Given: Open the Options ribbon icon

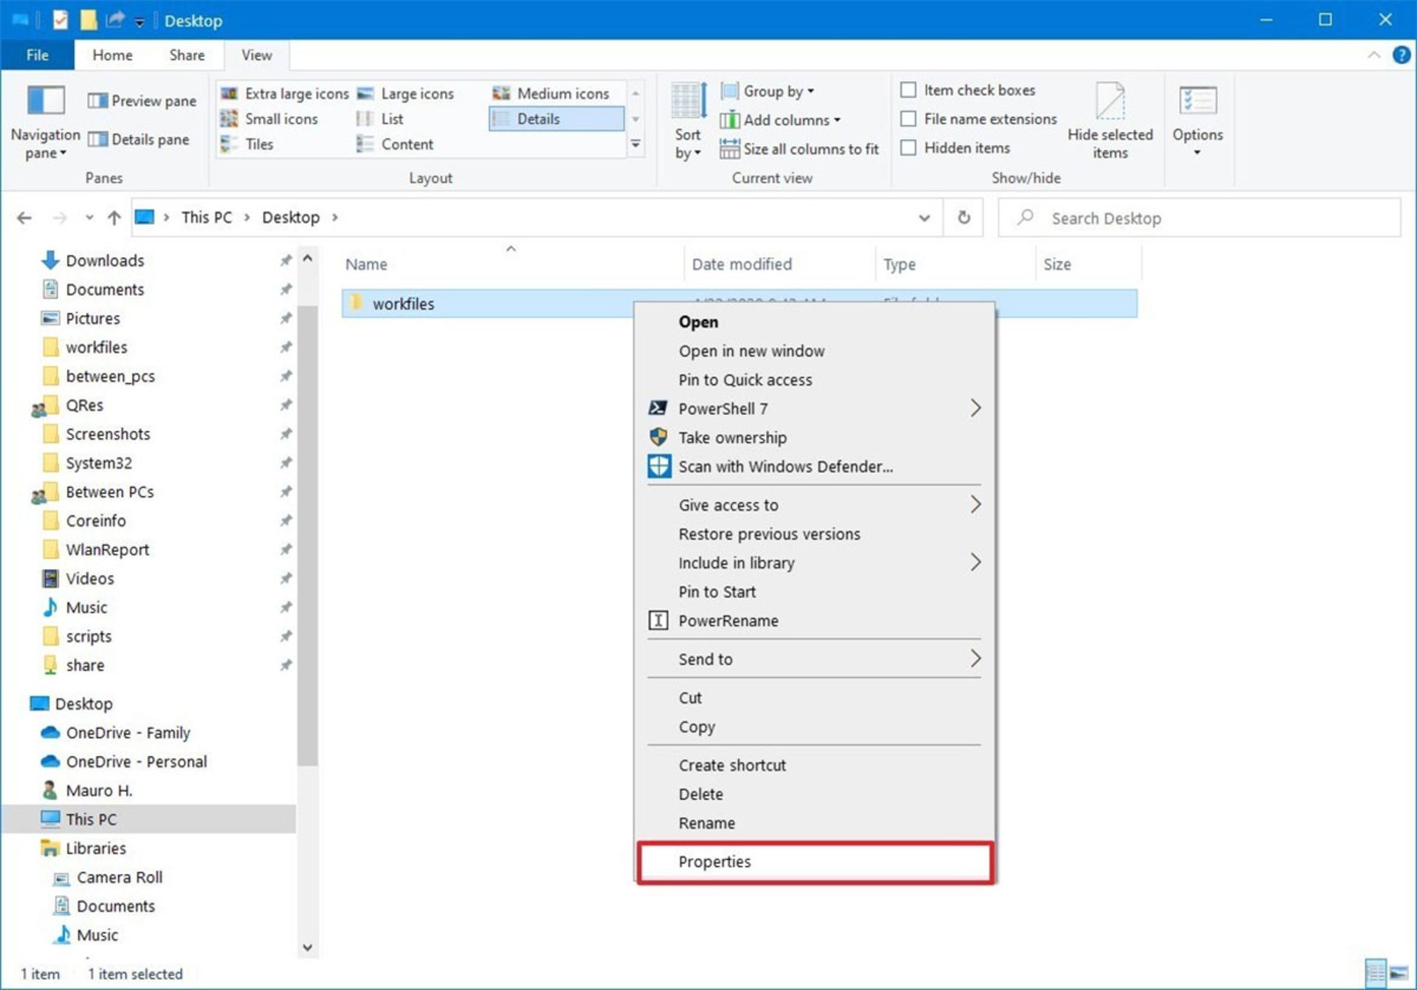Looking at the screenshot, I should click(x=1196, y=102).
